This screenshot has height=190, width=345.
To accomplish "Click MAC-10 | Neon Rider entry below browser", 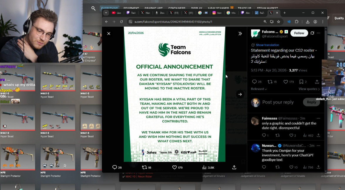I will 139,177.
